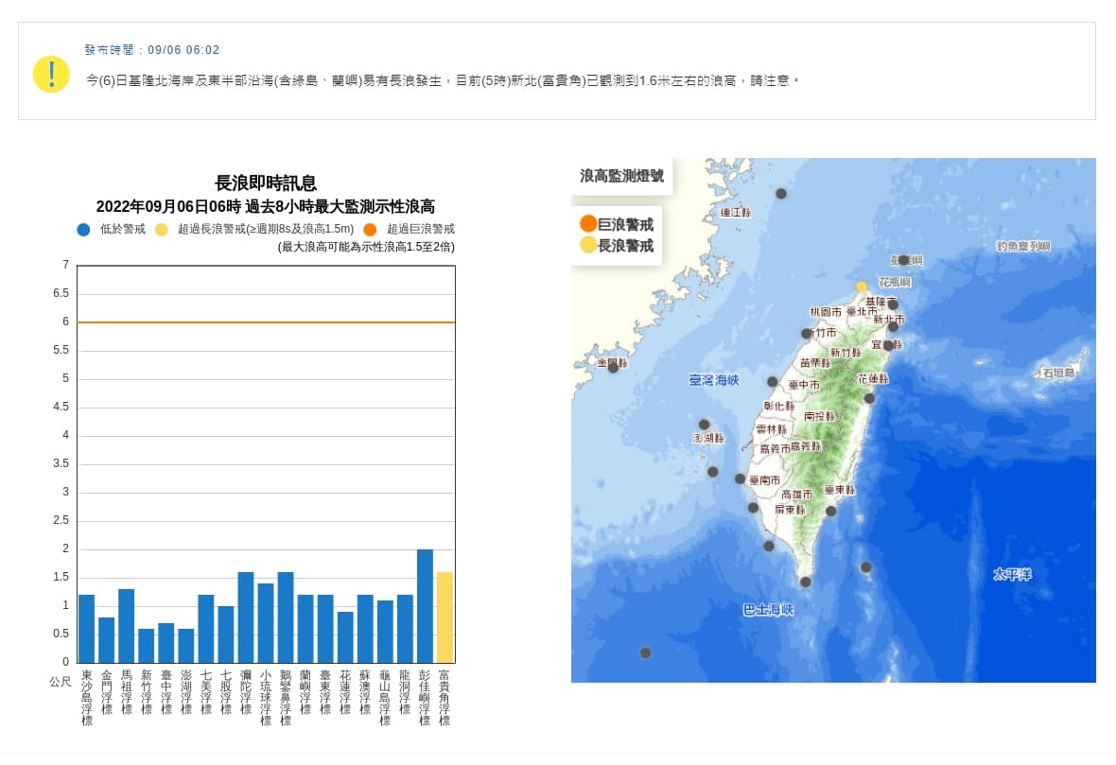Screen dimensions: 1116x765
Task: Click the 石垣島 map label
Action: [x=1058, y=373]
